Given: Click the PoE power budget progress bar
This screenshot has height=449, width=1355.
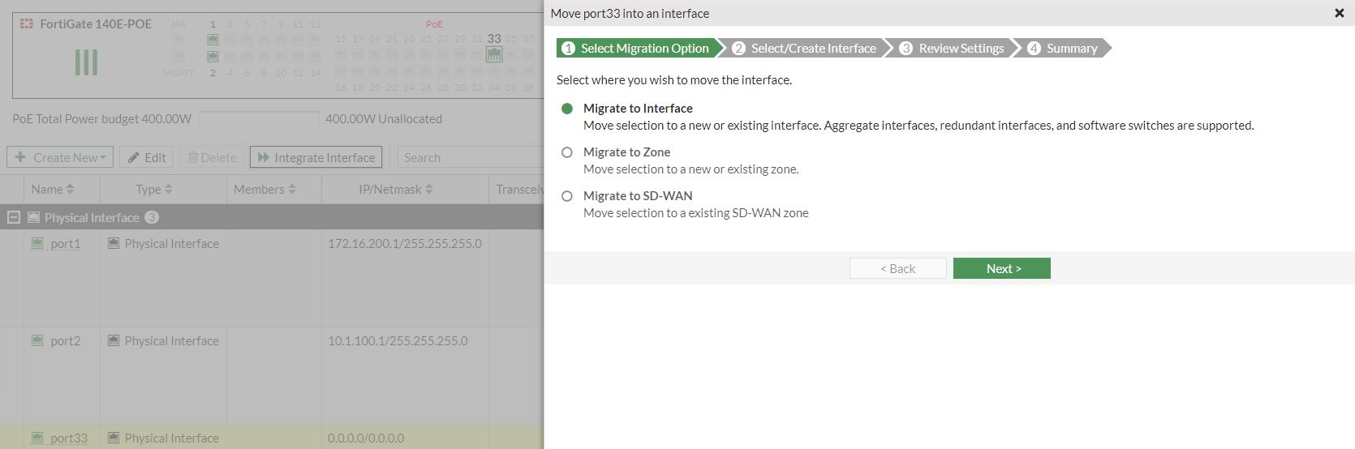Looking at the screenshot, I should click(x=259, y=118).
